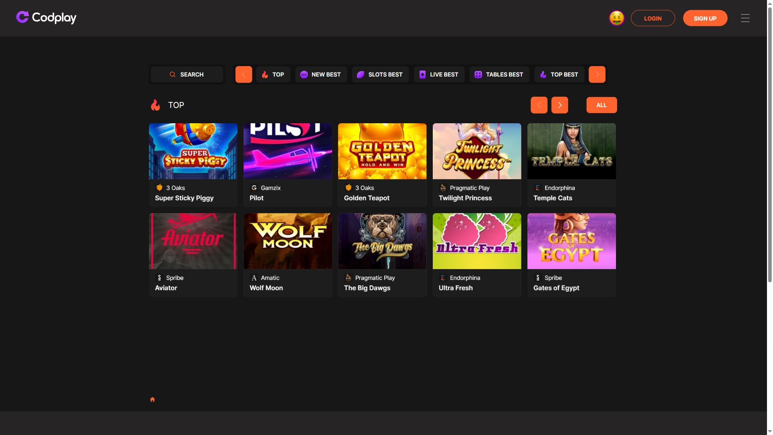Open The Big Dawgs game thumbnail

click(382, 241)
